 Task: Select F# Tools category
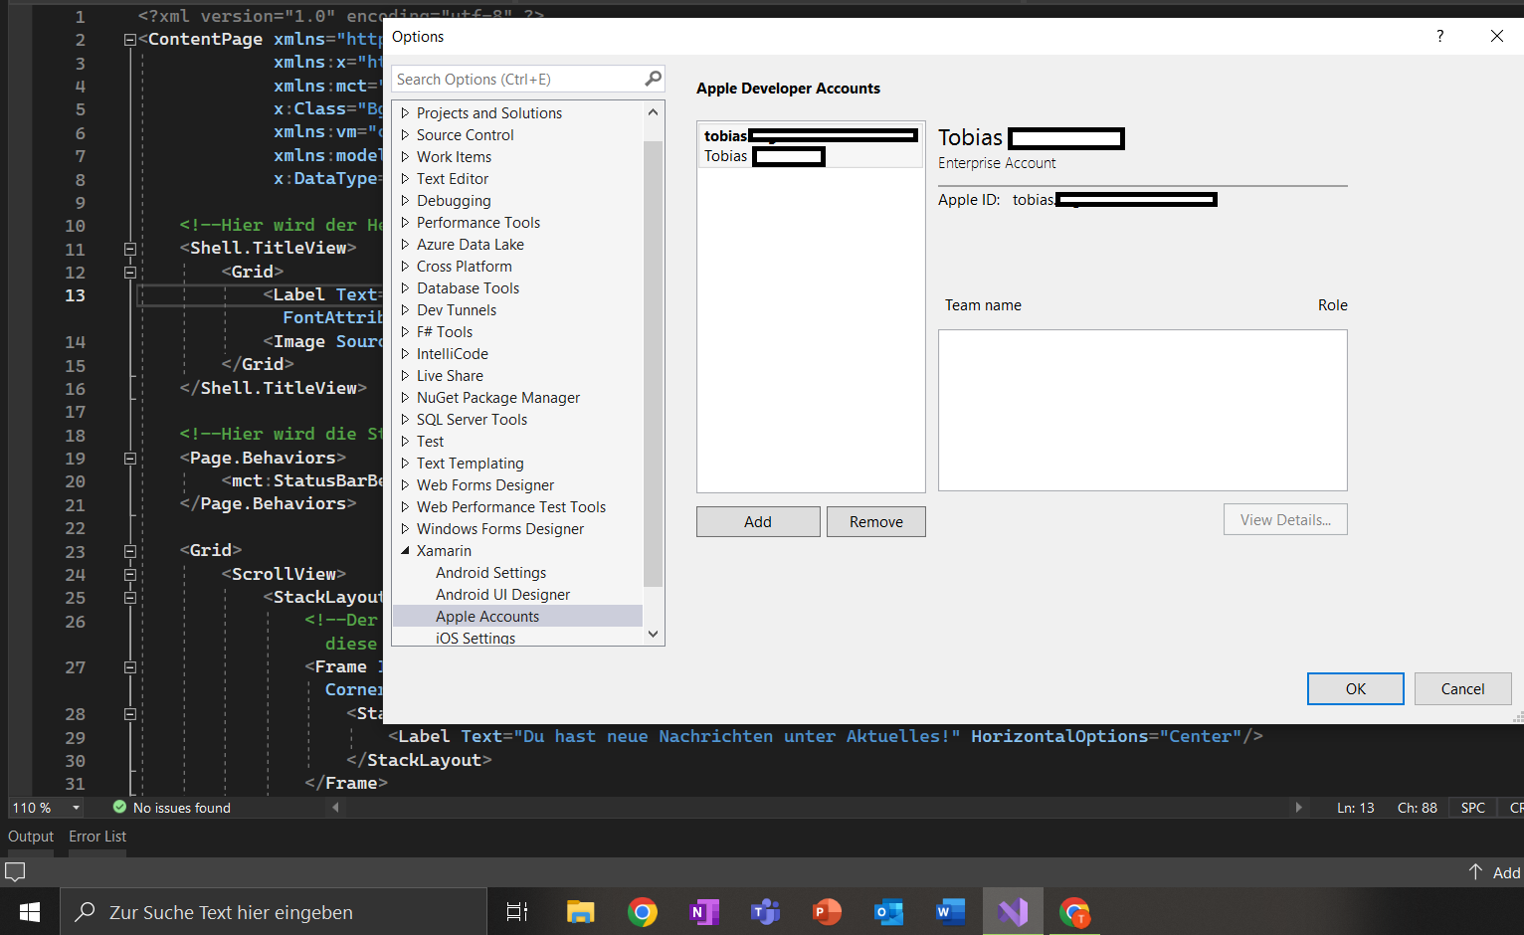(445, 331)
